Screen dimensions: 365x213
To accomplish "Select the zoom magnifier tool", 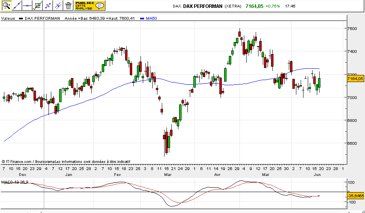I will [x=7, y=6].
